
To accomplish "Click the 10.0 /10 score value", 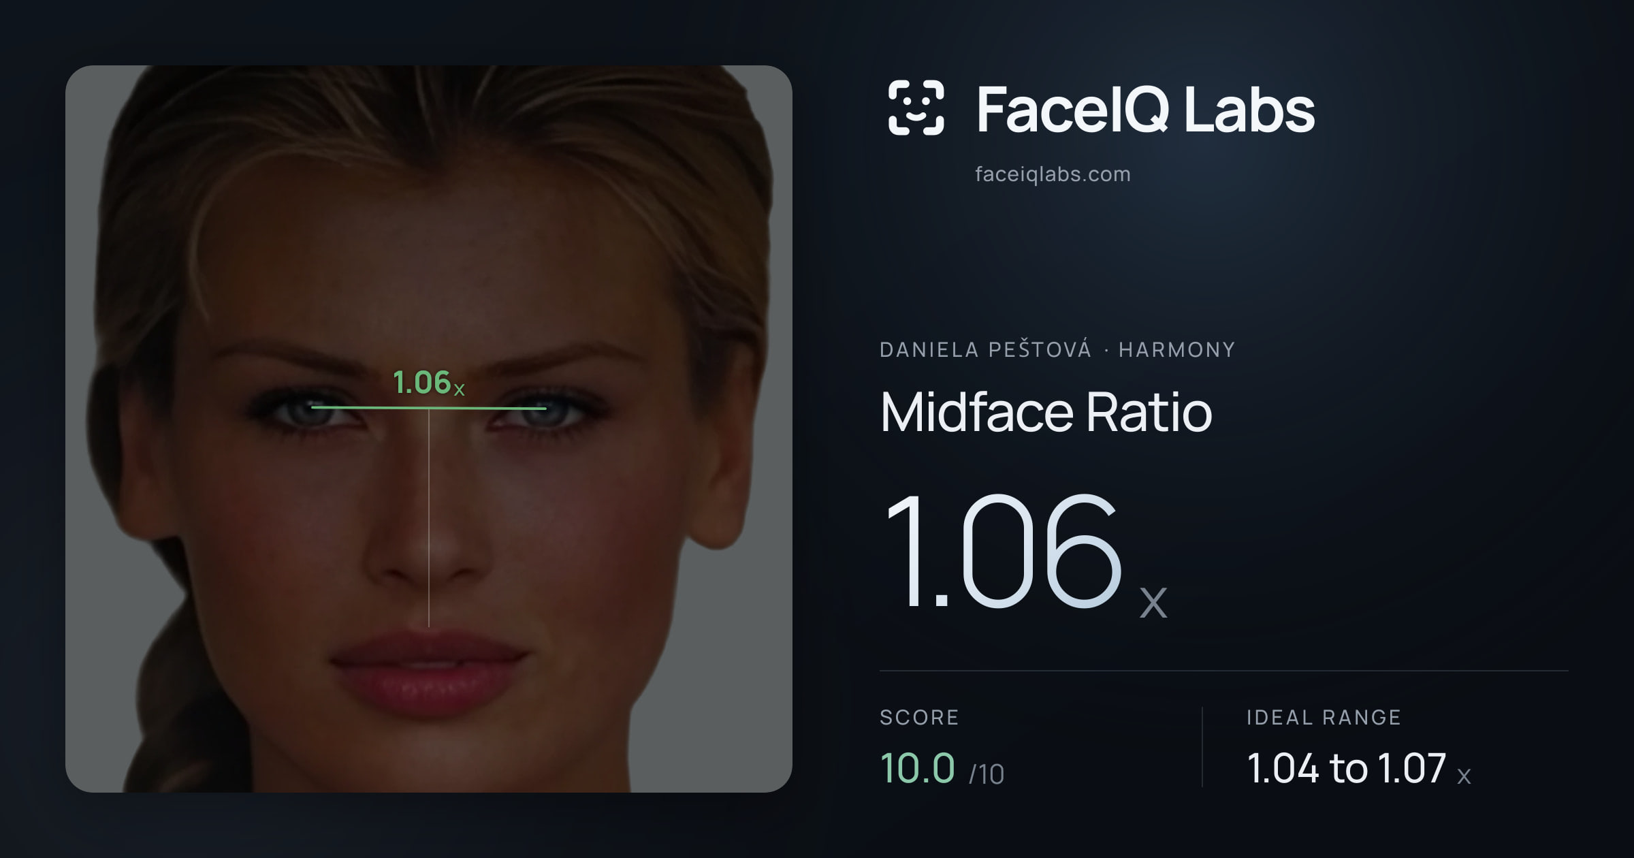I will (x=942, y=768).
